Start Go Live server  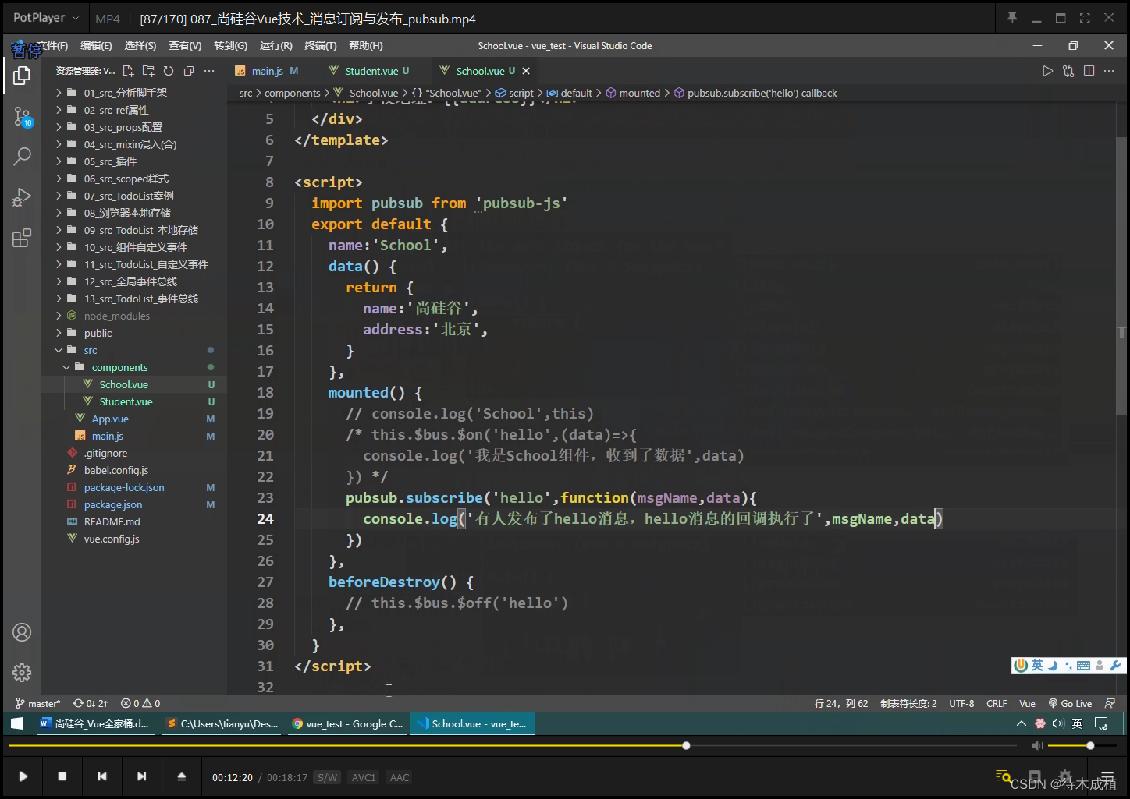coord(1070,703)
